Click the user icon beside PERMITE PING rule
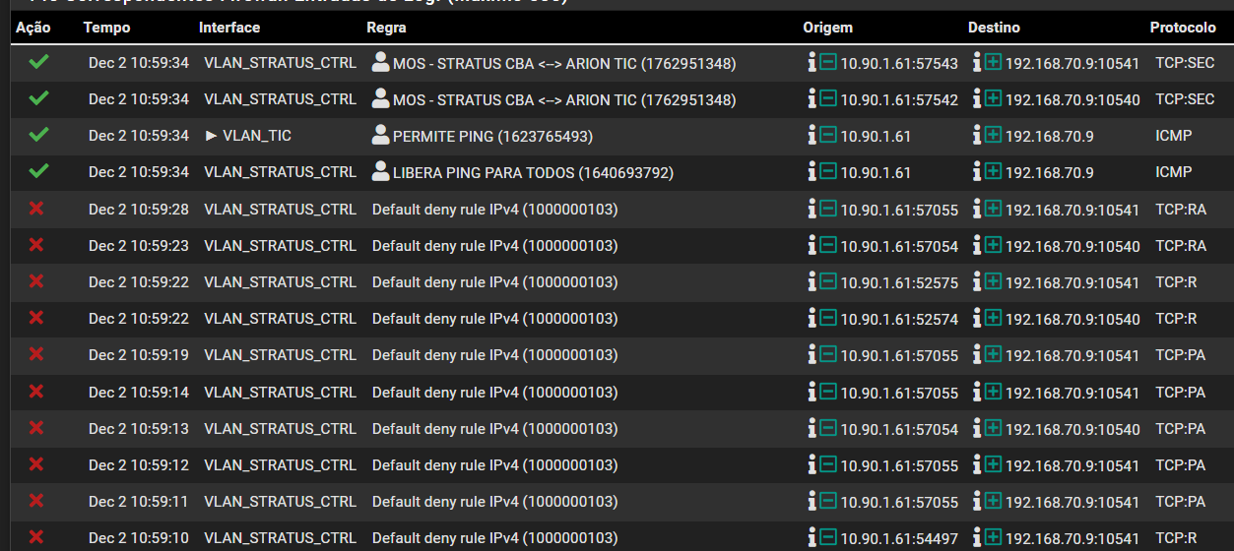The image size is (1234, 551). point(380,136)
